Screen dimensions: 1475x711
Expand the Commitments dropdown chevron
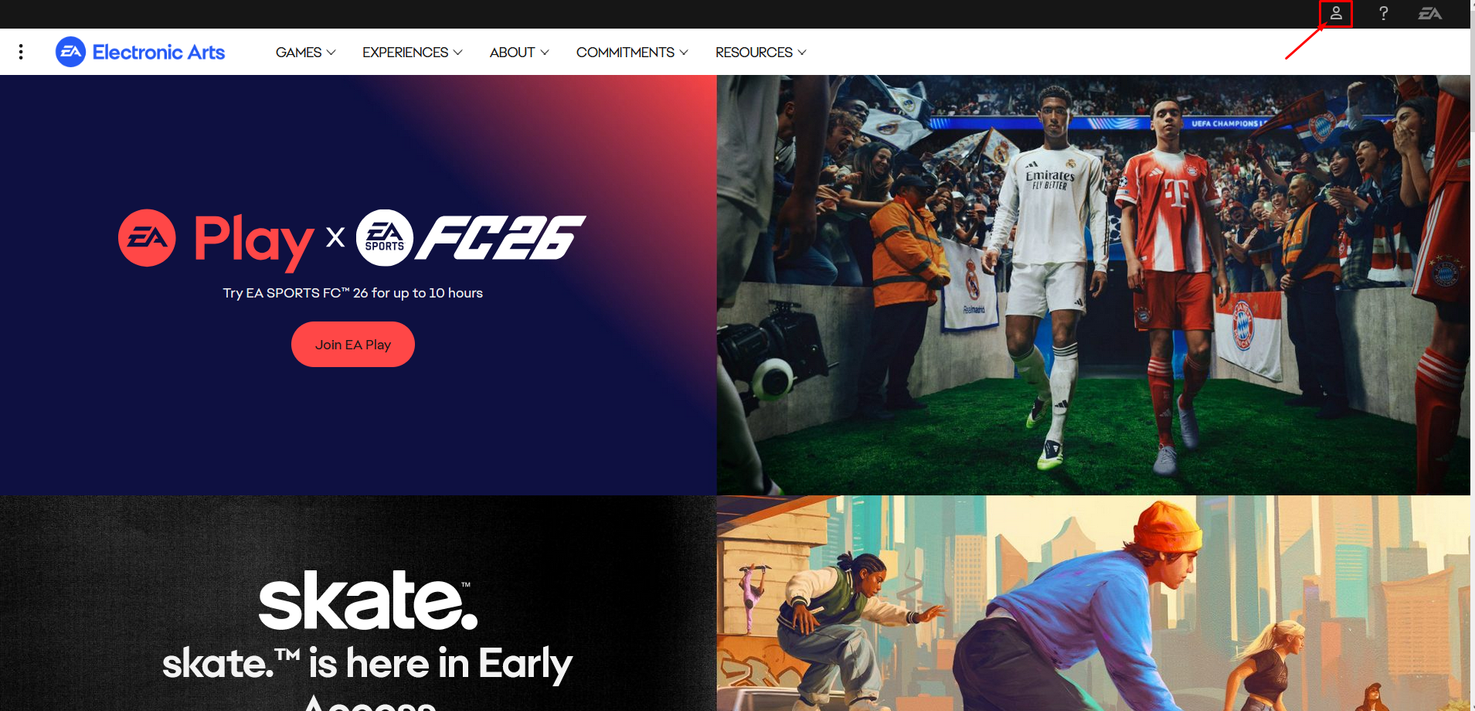(x=684, y=53)
